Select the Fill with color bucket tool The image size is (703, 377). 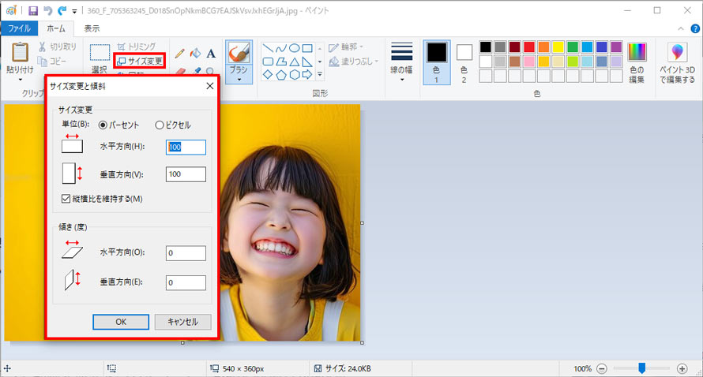(195, 54)
